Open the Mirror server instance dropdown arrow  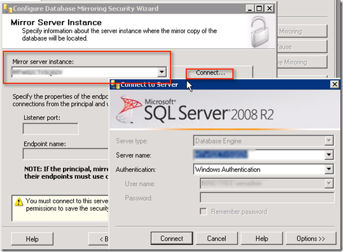tap(162, 72)
